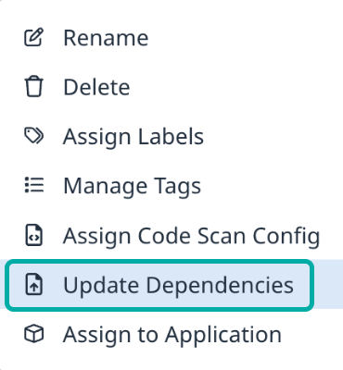This screenshot has height=370, width=343.
Task: Click the pencil Rename icon
Action: tap(34, 37)
